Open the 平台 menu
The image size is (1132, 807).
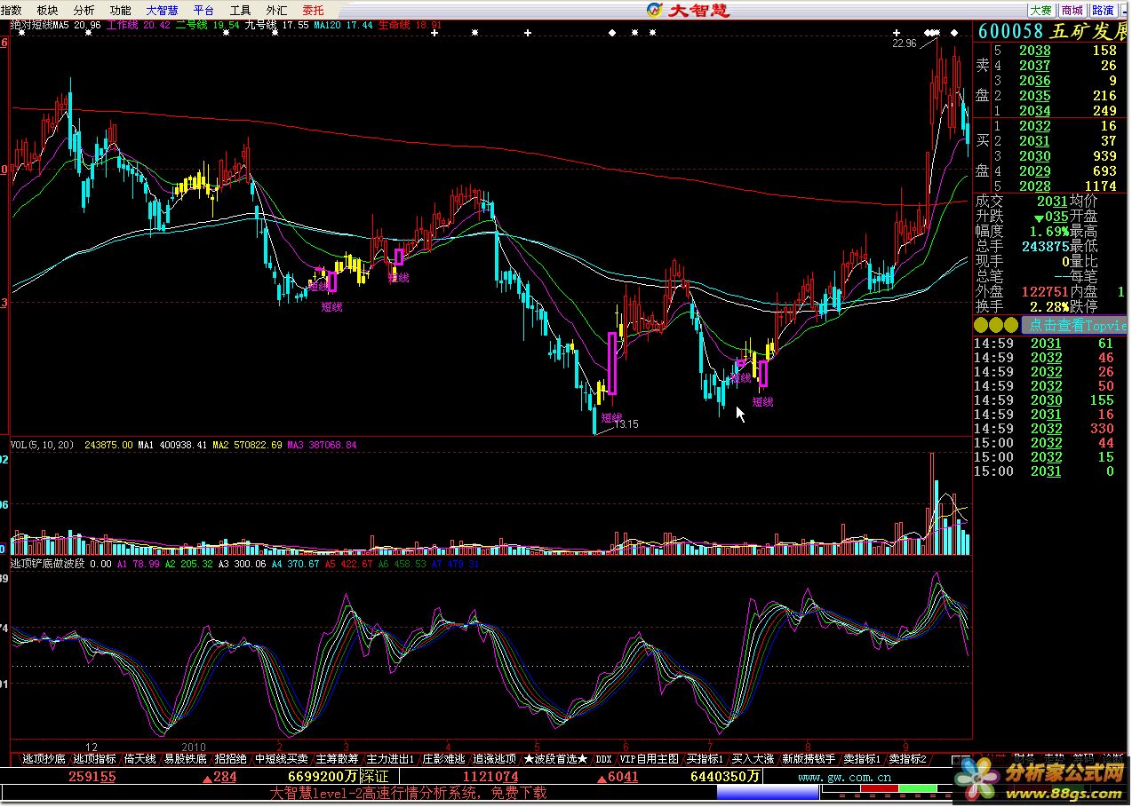point(203,10)
